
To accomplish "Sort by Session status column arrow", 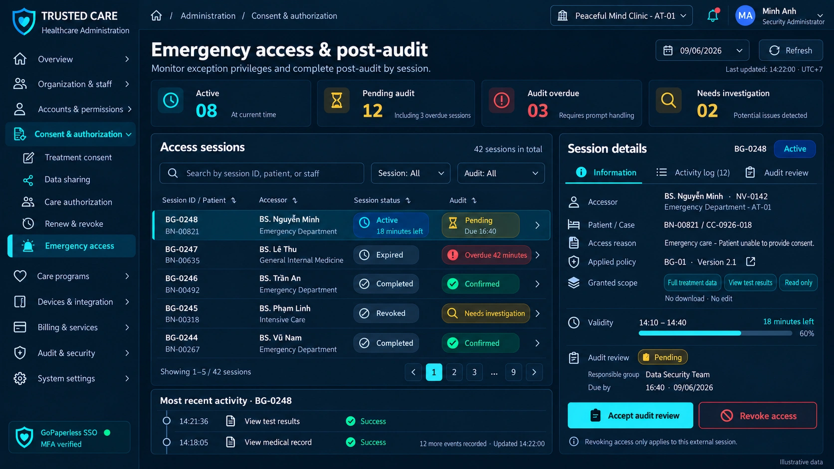I will [x=408, y=200].
